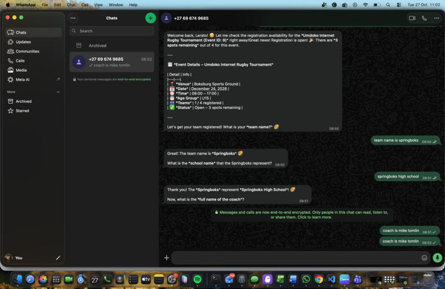Viewport: 445px width, 289px height.
Task: Open Safari from the Dock
Action: [x=30, y=280]
